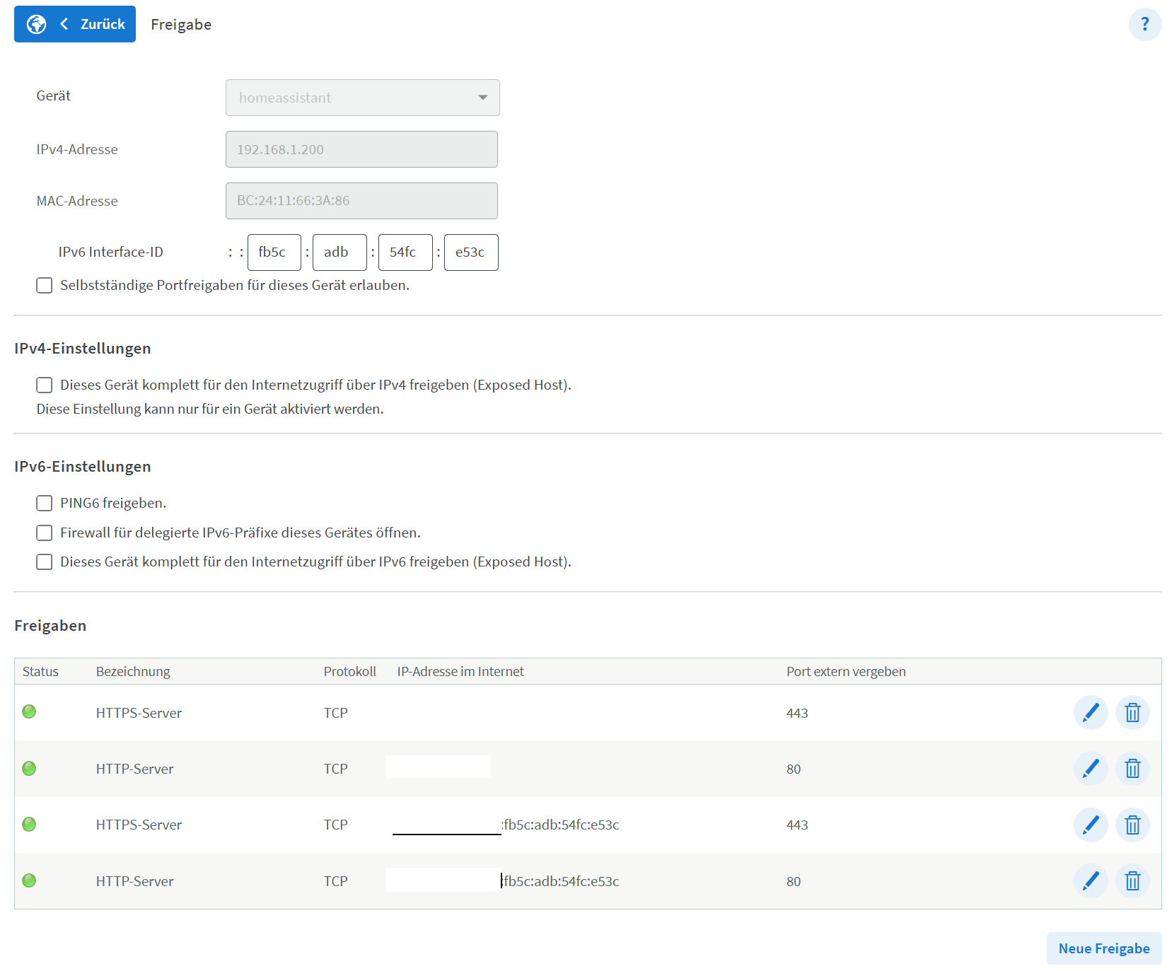
Task: Delete the IPv6 HTTPS-Server entry
Action: point(1132,825)
